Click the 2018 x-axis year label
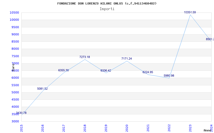This screenshot has height=133, width=214. [x=85, y=128]
